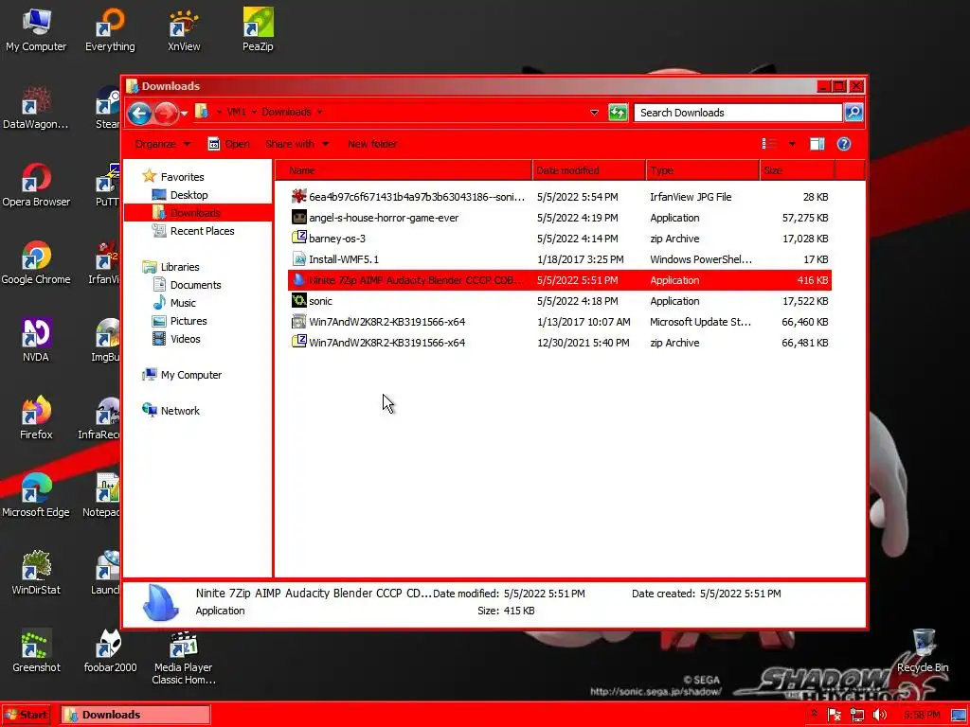Launch Google Chrome from desktop
Image resolution: width=970 pixels, height=727 pixels.
pyautogui.click(x=36, y=263)
